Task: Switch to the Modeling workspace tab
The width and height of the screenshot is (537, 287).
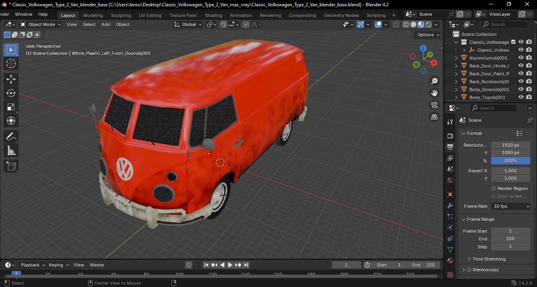Action: tap(93, 15)
